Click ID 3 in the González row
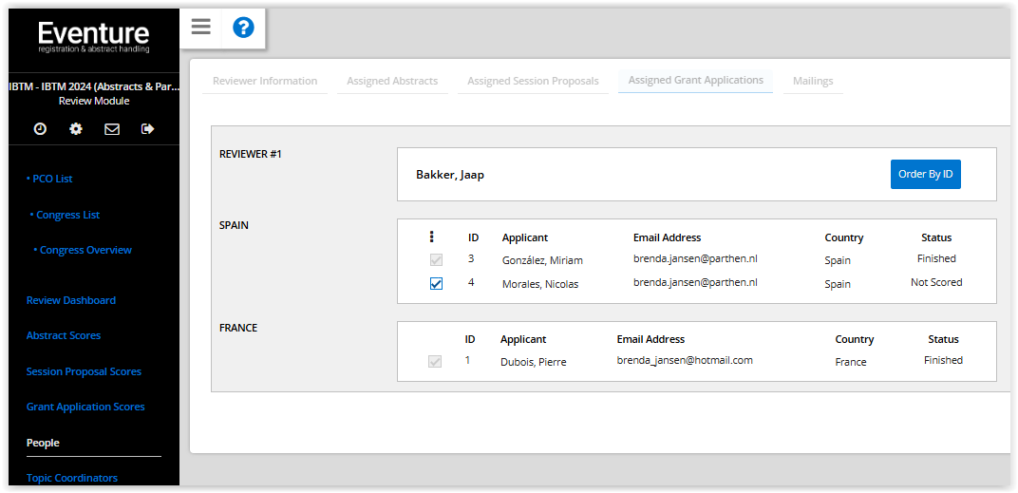1018x493 pixels. point(471,258)
